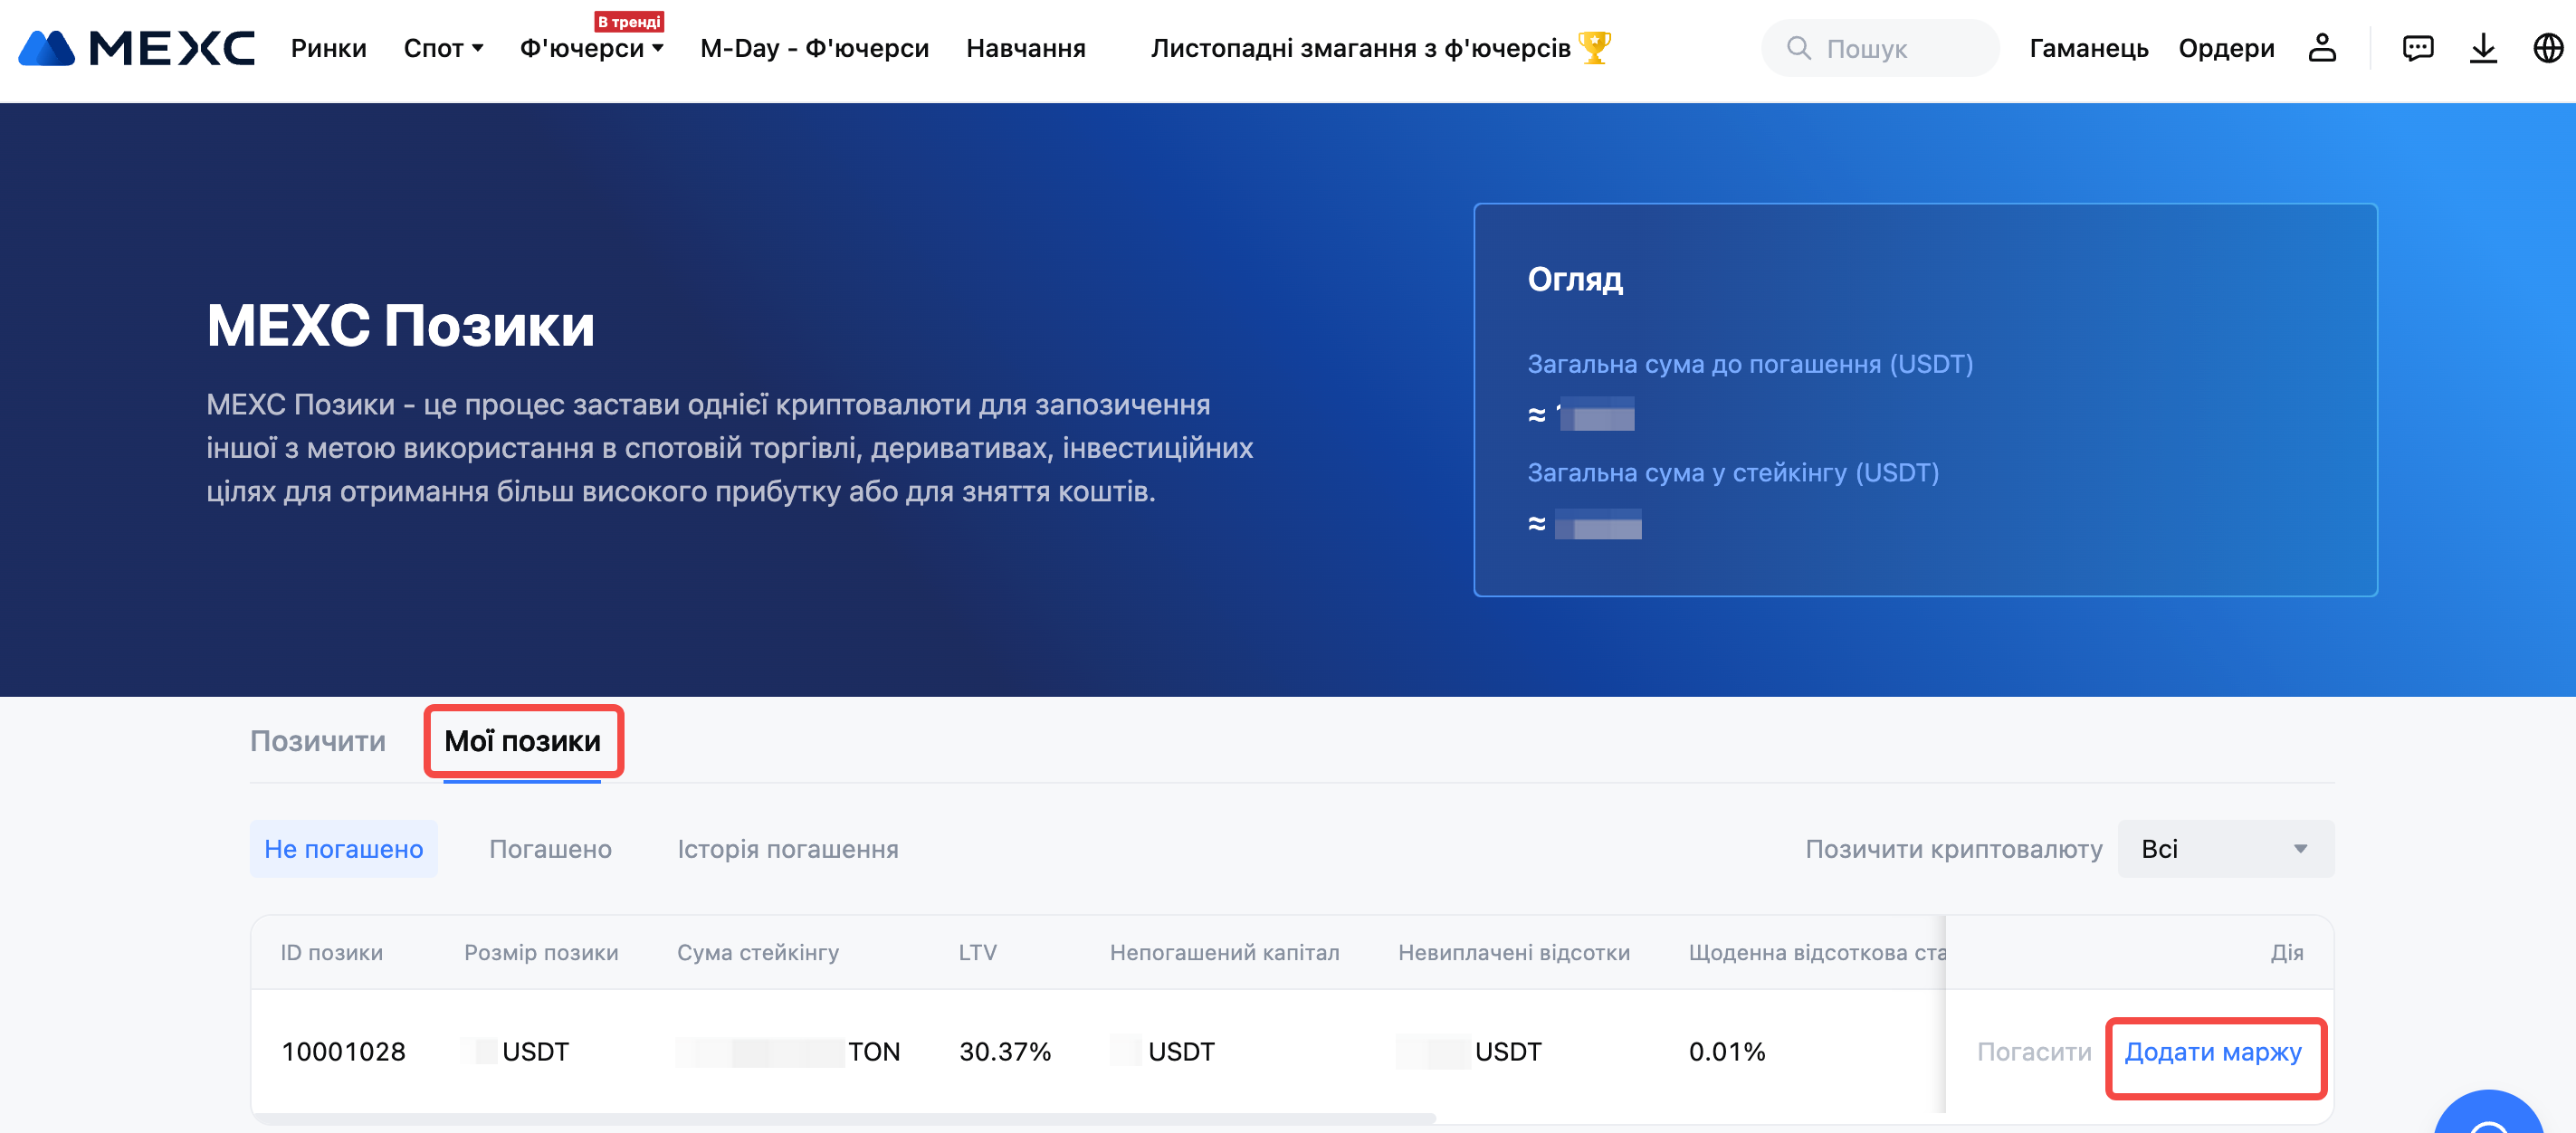Click the MEXC logo
This screenshot has height=1133, width=2576.
(x=137, y=48)
